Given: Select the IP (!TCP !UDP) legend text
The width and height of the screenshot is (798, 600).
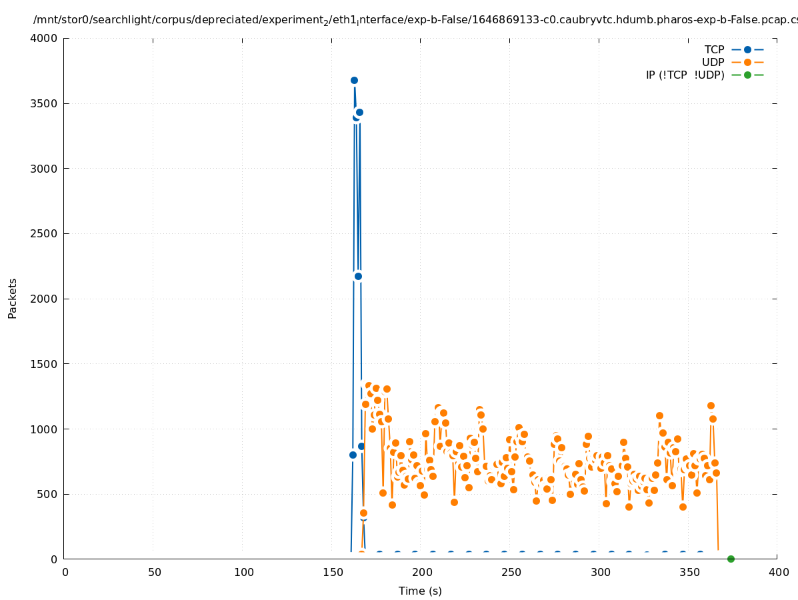Looking at the screenshot, I should (685, 75).
